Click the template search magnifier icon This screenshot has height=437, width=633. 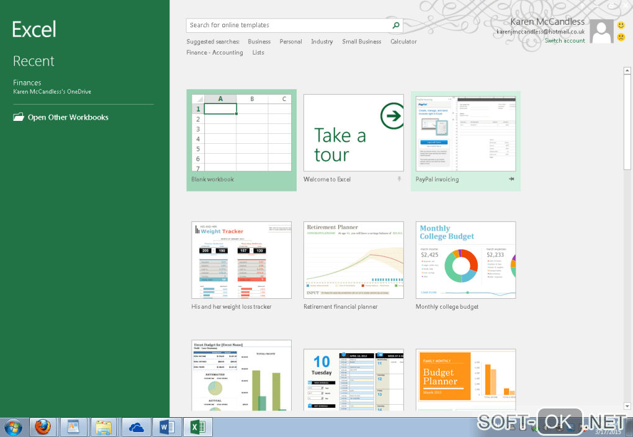click(x=396, y=25)
